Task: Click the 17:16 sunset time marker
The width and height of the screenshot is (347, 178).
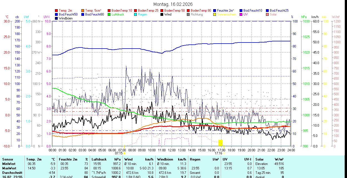Action: (218, 153)
